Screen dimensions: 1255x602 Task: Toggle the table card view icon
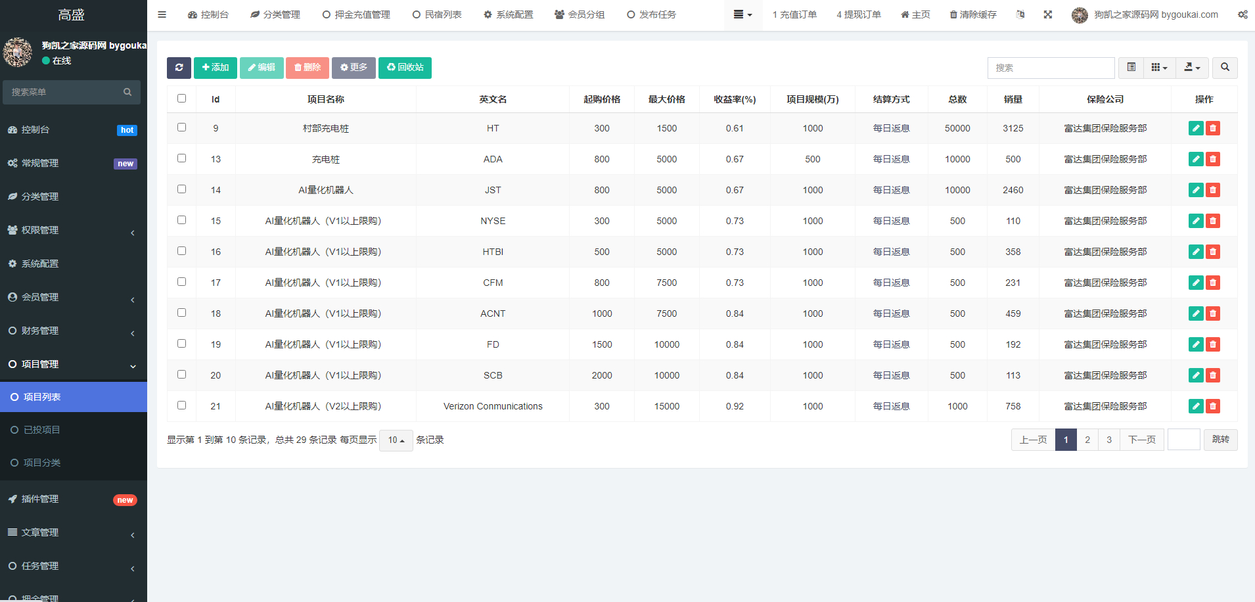coord(1131,68)
